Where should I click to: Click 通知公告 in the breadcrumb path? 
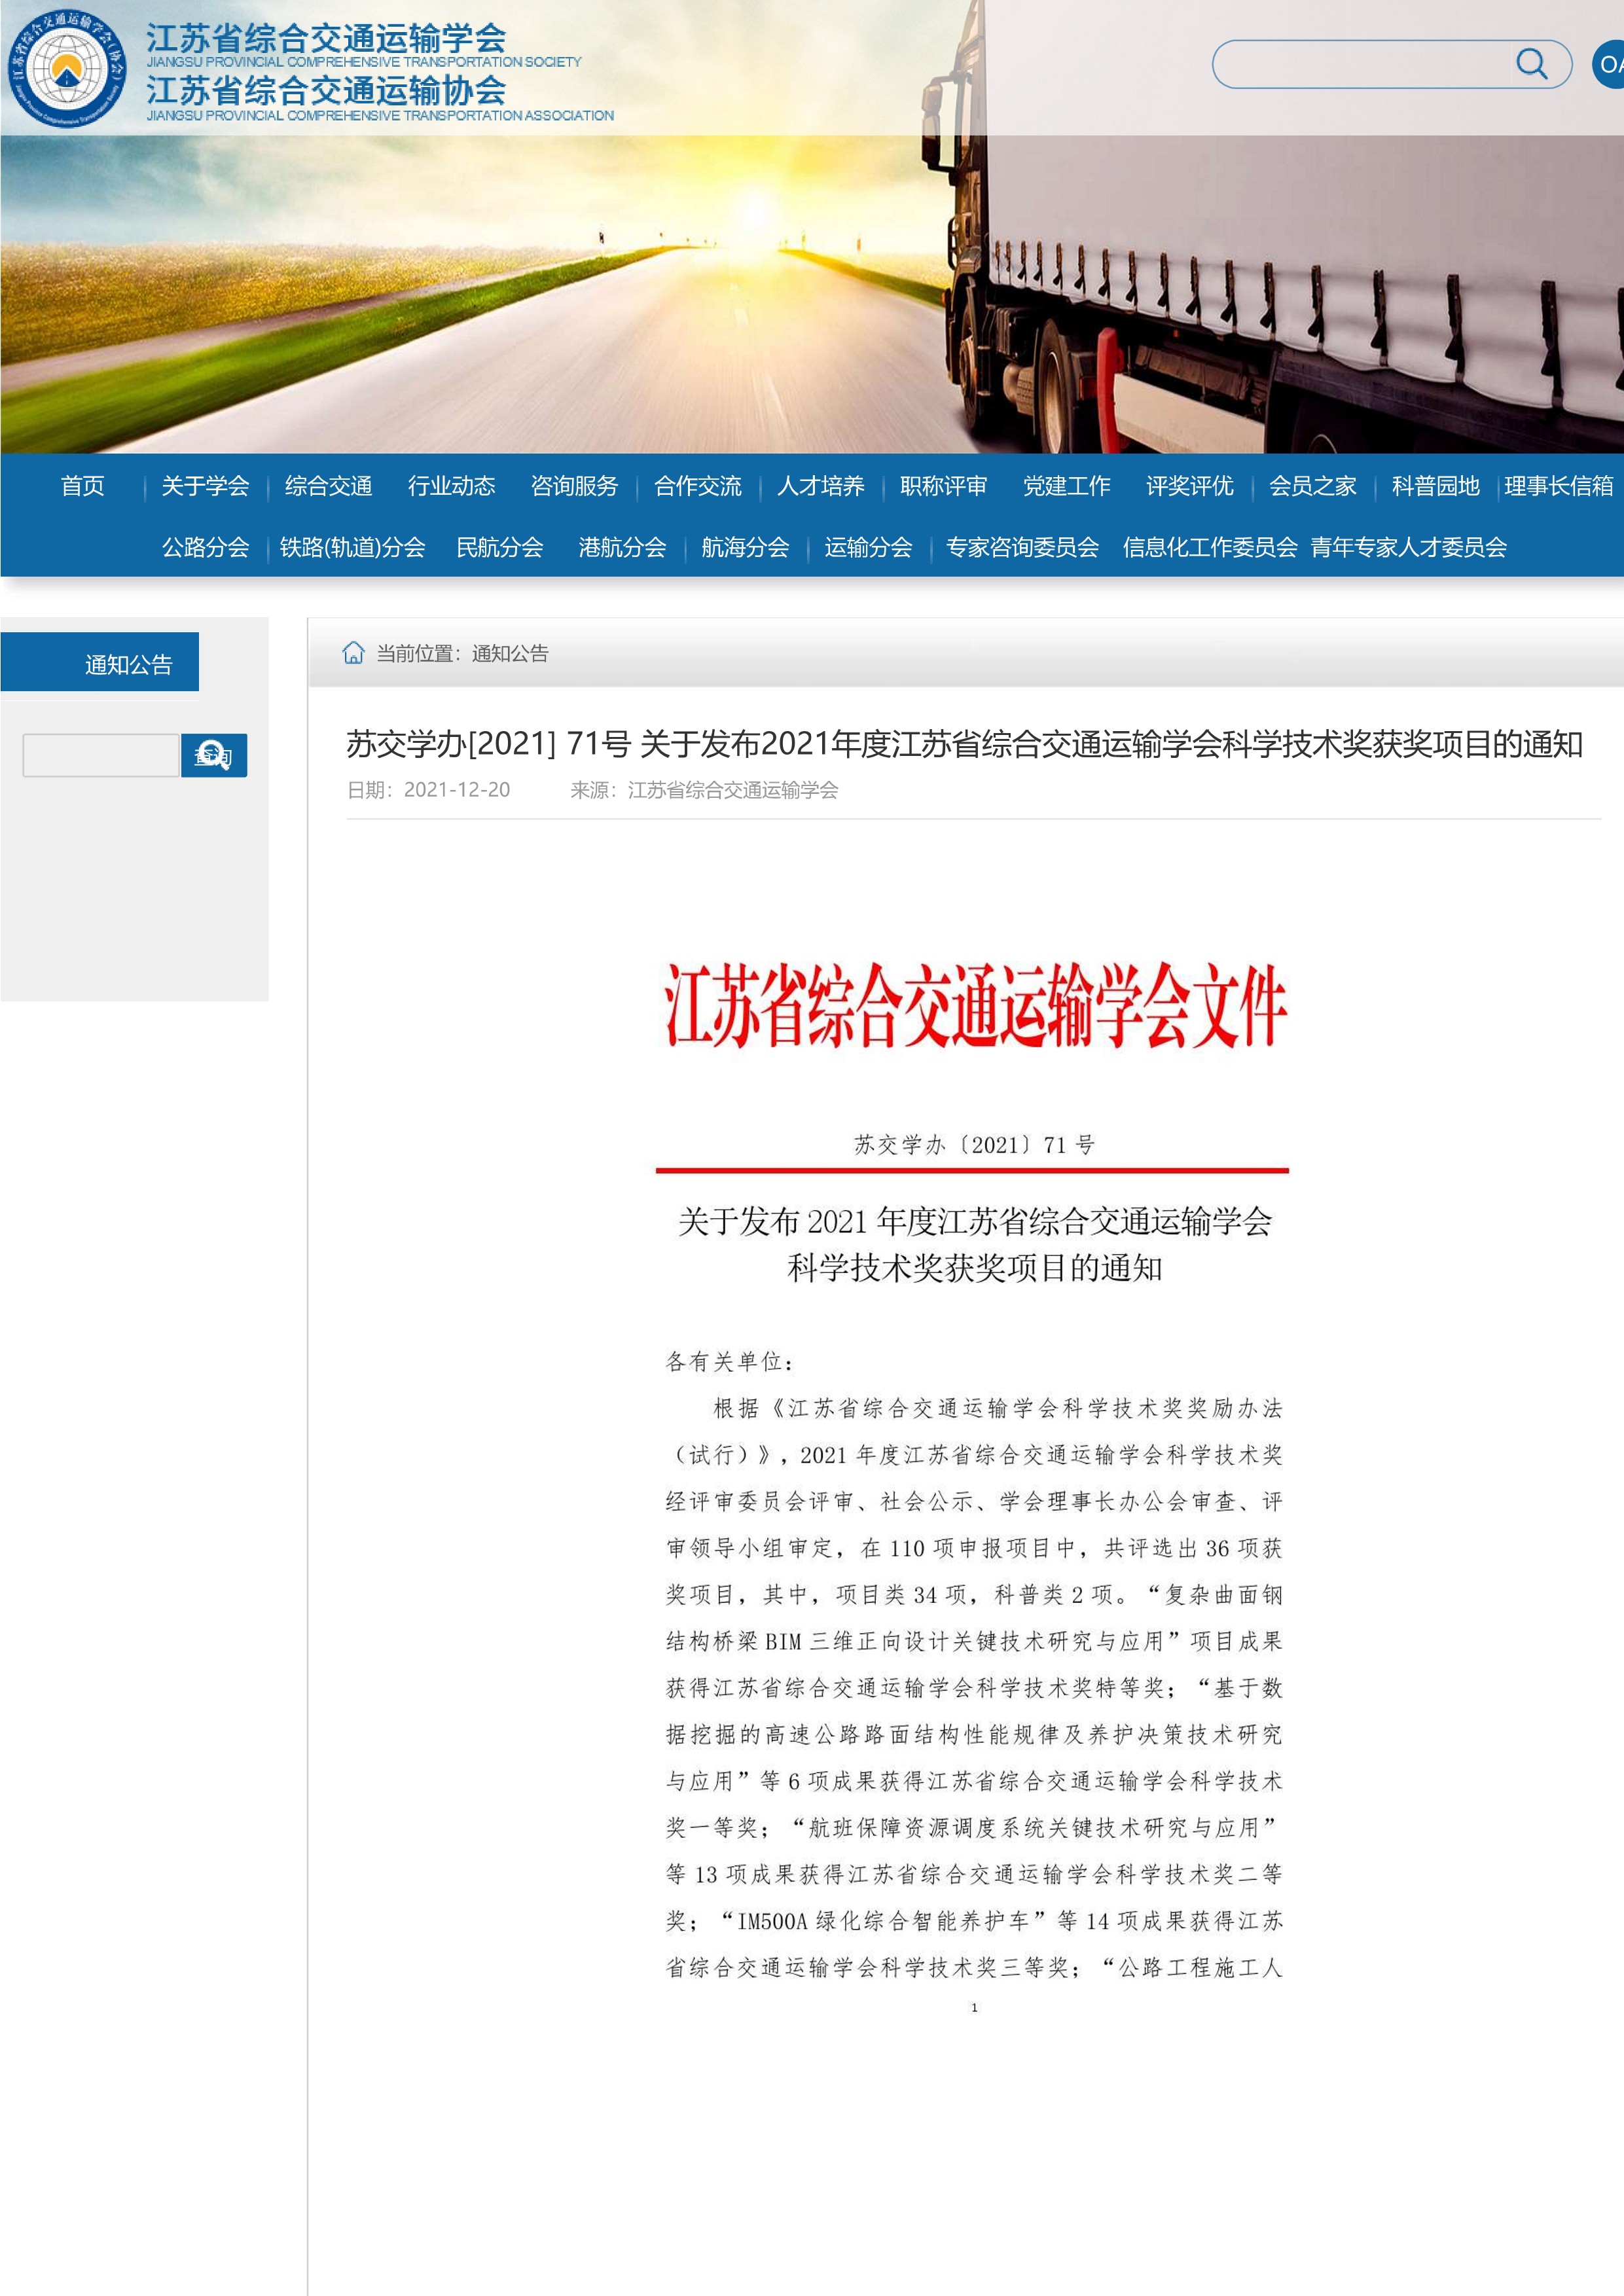[510, 653]
